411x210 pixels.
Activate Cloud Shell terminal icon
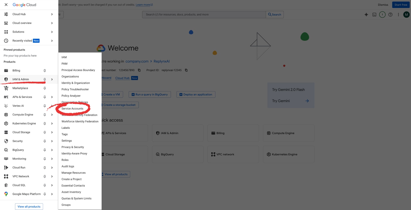point(374,14)
